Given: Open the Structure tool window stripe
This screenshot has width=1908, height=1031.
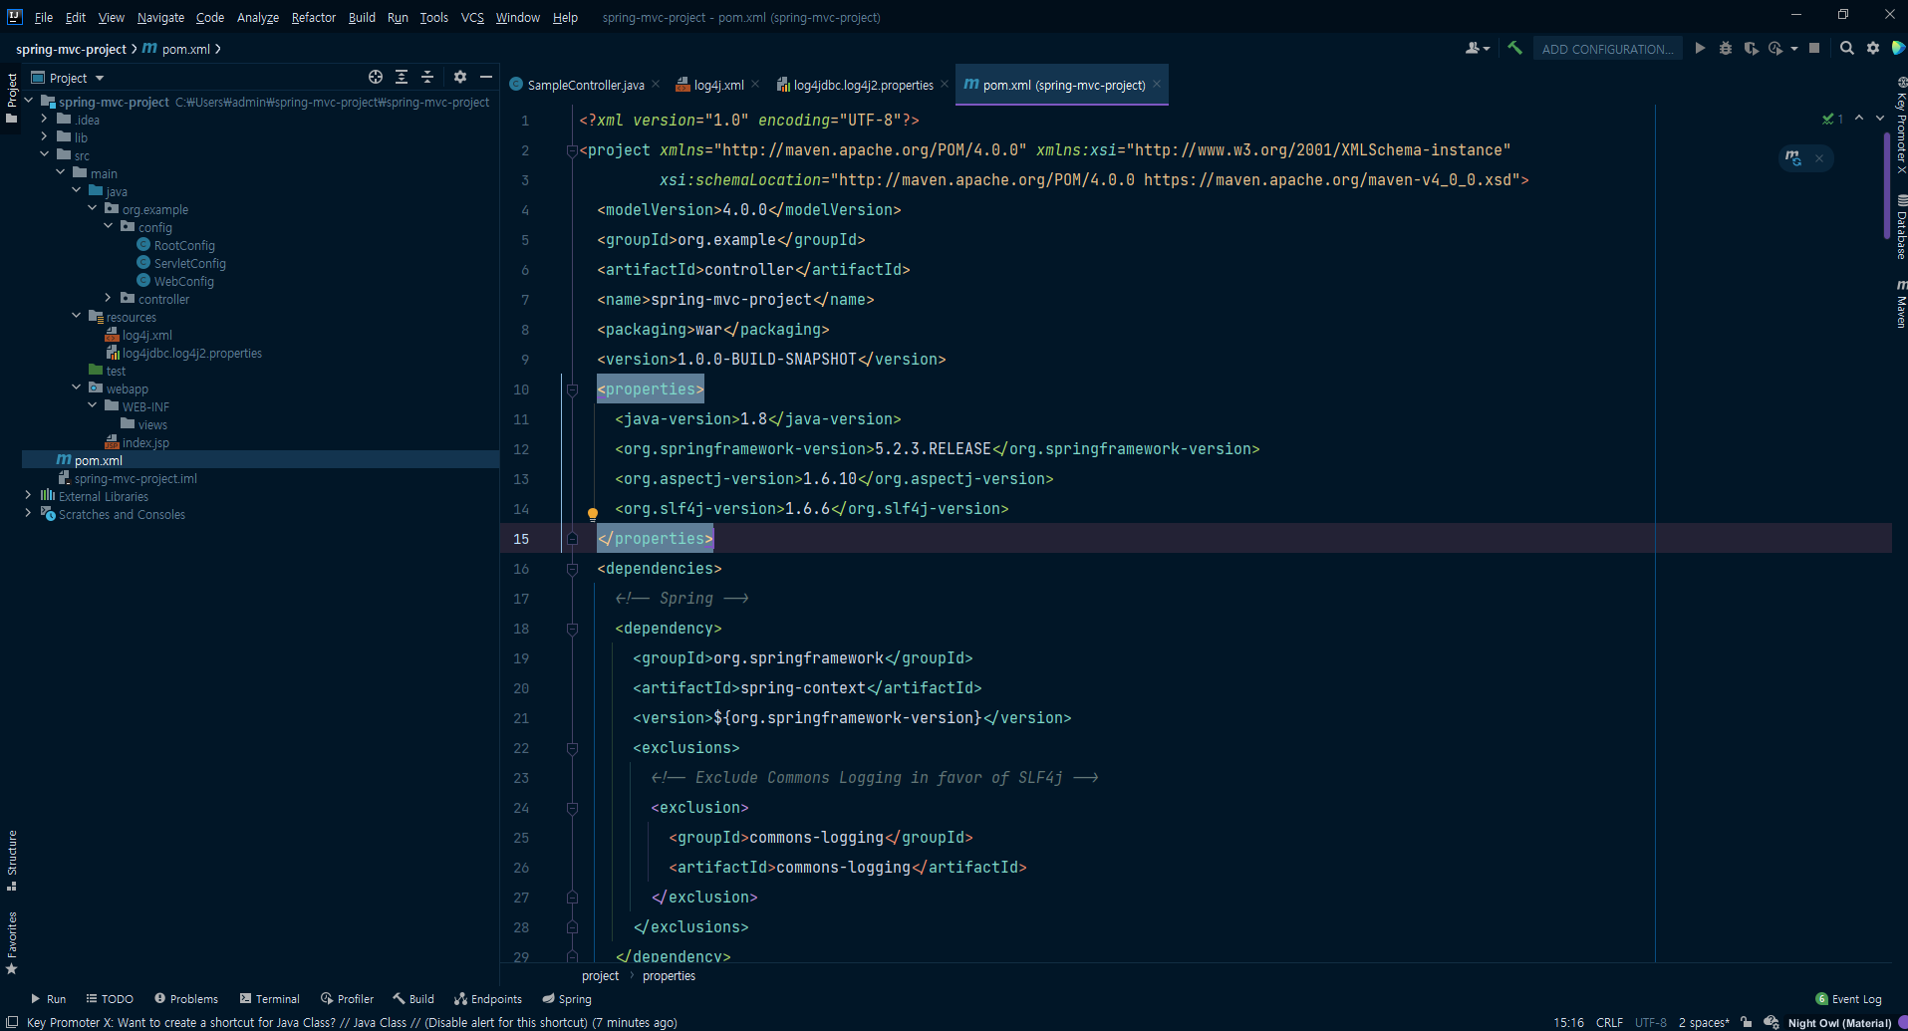Looking at the screenshot, I should (x=12, y=860).
